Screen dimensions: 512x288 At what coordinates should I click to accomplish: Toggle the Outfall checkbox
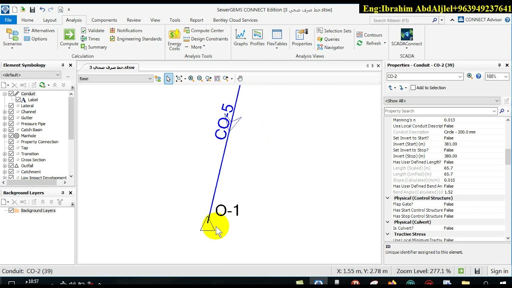click(x=11, y=166)
